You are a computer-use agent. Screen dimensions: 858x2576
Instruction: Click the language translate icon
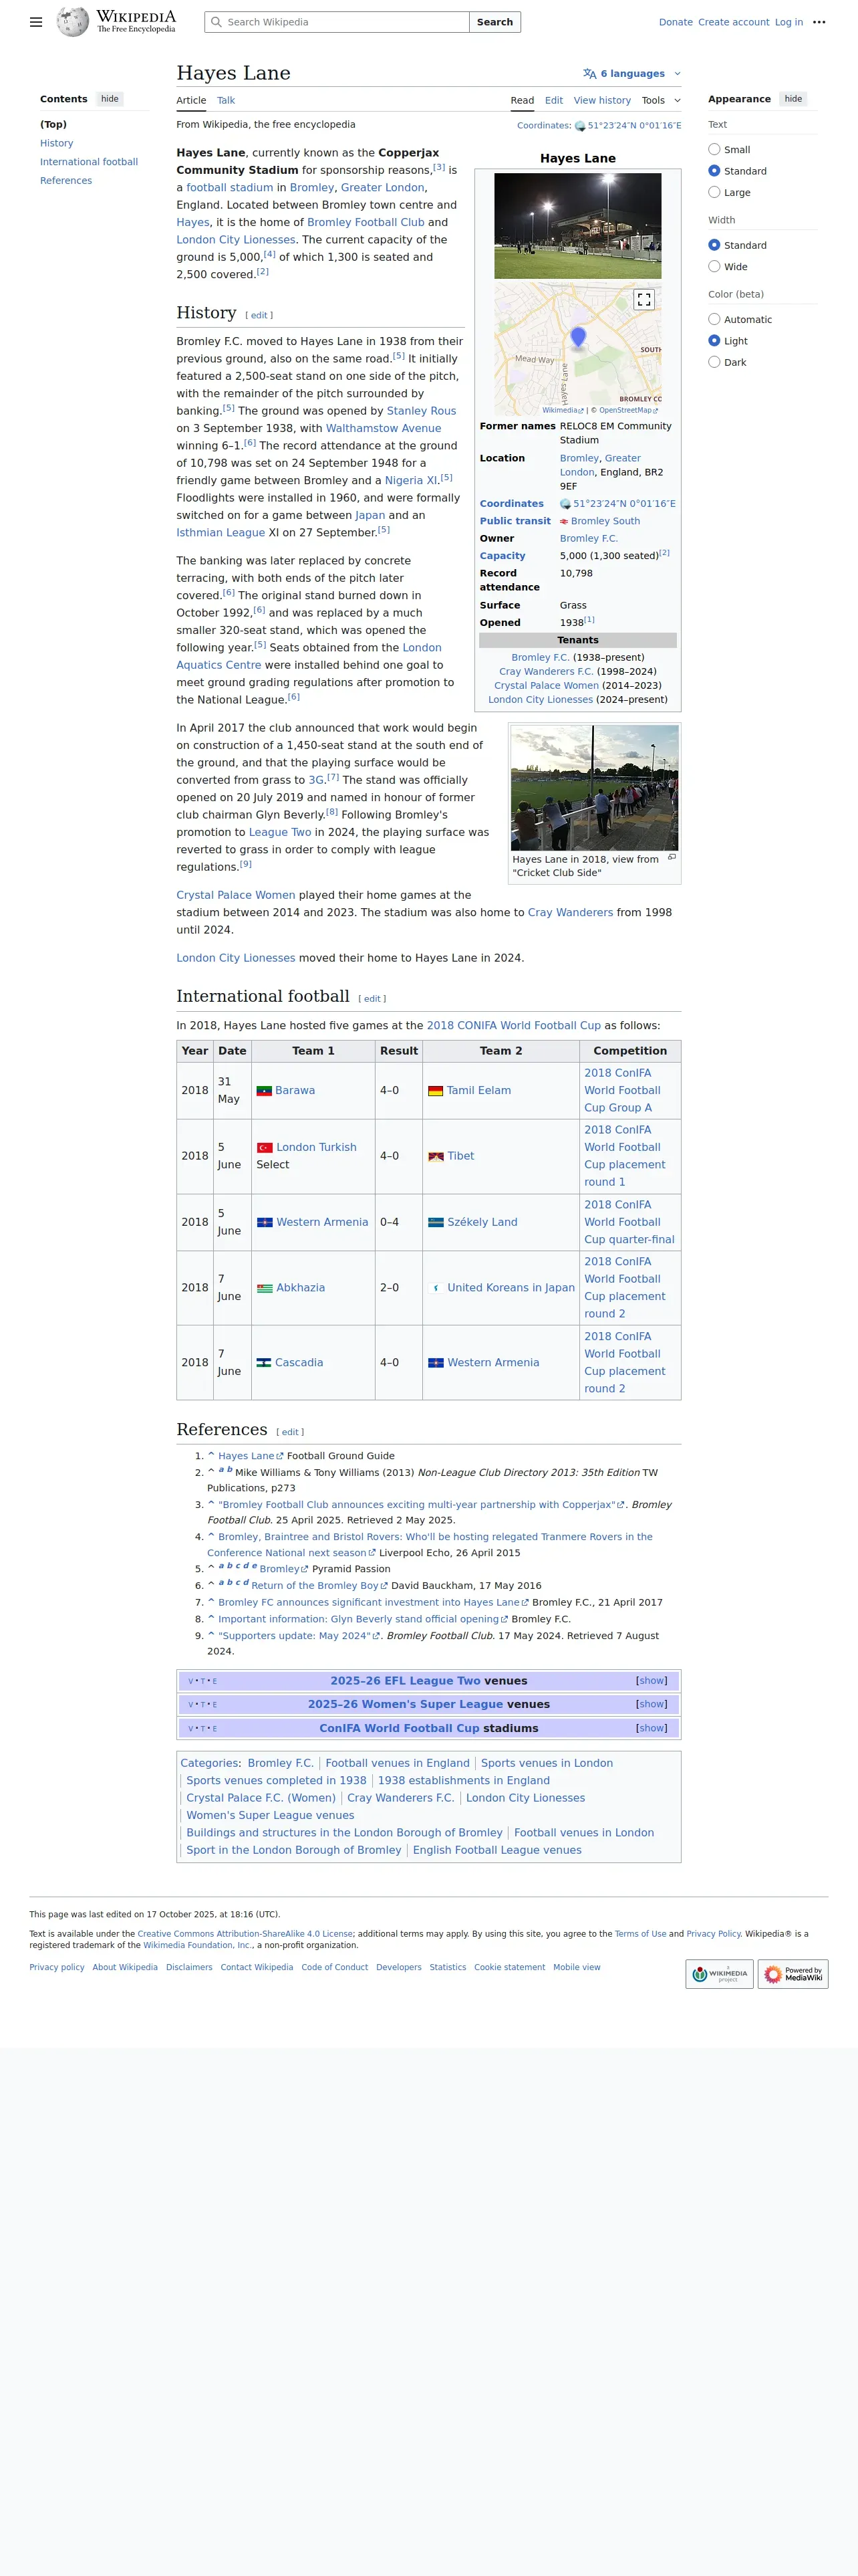(x=589, y=74)
